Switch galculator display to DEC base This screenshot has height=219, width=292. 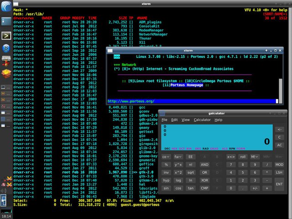167,149
